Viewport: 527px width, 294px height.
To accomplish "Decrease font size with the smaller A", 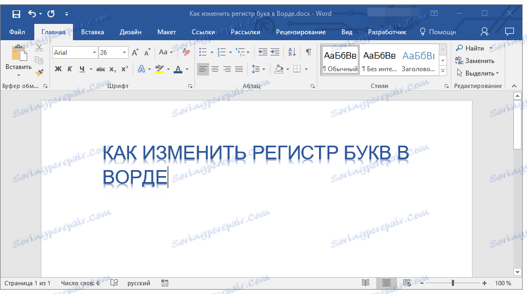I will (147, 52).
